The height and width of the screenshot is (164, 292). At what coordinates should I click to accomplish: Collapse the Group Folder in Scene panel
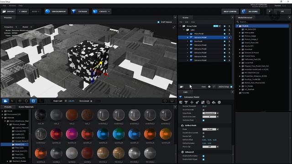(x=180, y=26)
